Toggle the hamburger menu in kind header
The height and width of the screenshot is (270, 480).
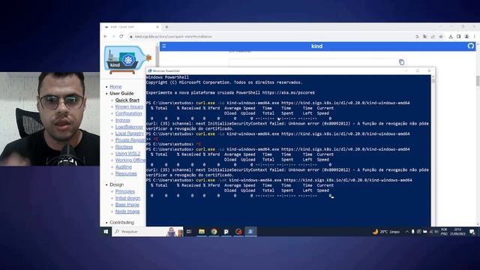pyautogui.click(x=164, y=46)
